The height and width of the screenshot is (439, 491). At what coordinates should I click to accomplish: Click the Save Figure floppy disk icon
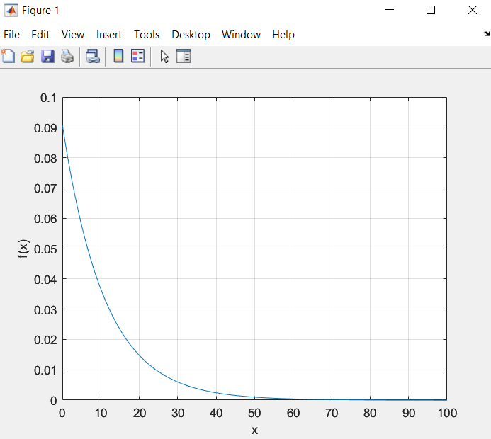click(x=47, y=57)
